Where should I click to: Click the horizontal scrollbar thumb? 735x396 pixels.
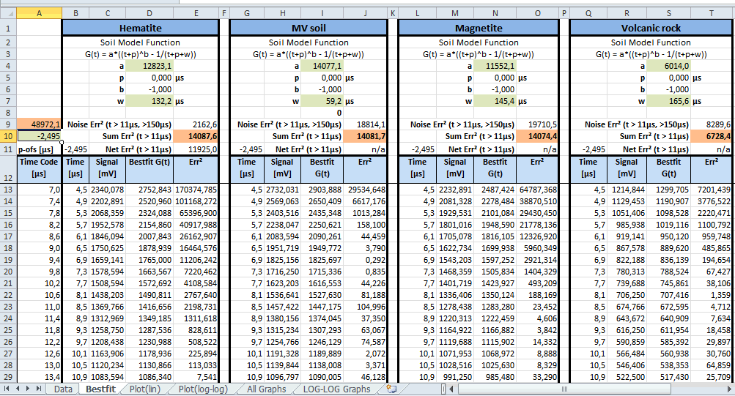(x=564, y=389)
